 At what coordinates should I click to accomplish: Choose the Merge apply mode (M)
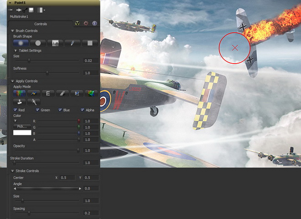[77, 93]
